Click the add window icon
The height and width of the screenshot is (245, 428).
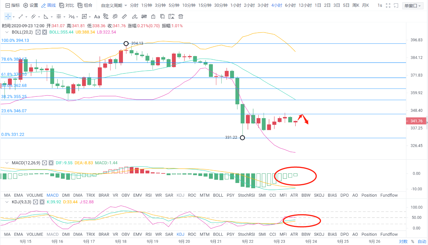coord(396,6)
